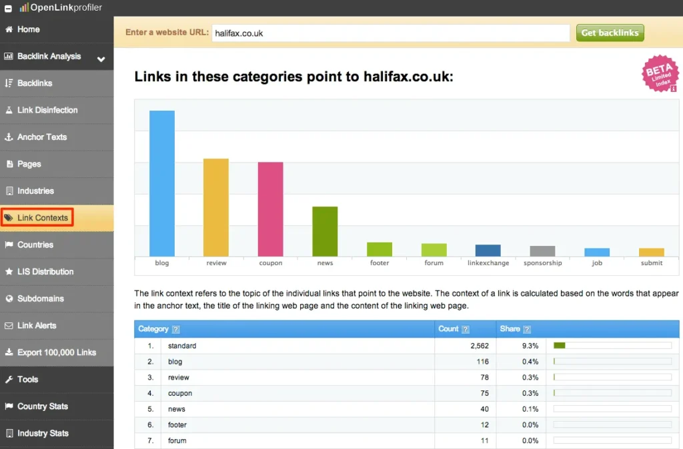Expand the Tools section
683x449 pixels.
[57, 380]
